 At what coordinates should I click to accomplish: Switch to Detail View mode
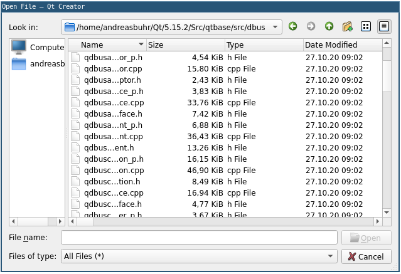click(383, 27)
